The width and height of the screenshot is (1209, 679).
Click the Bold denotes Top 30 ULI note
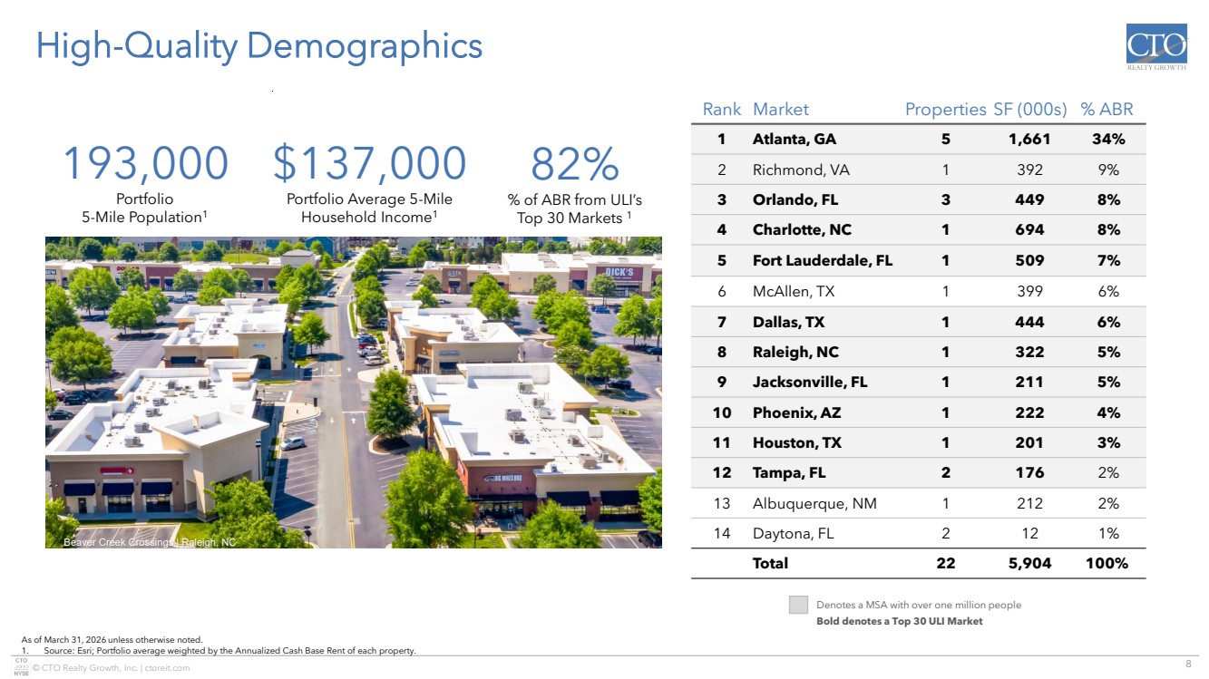pyautogui.click(x=899, y=621)
